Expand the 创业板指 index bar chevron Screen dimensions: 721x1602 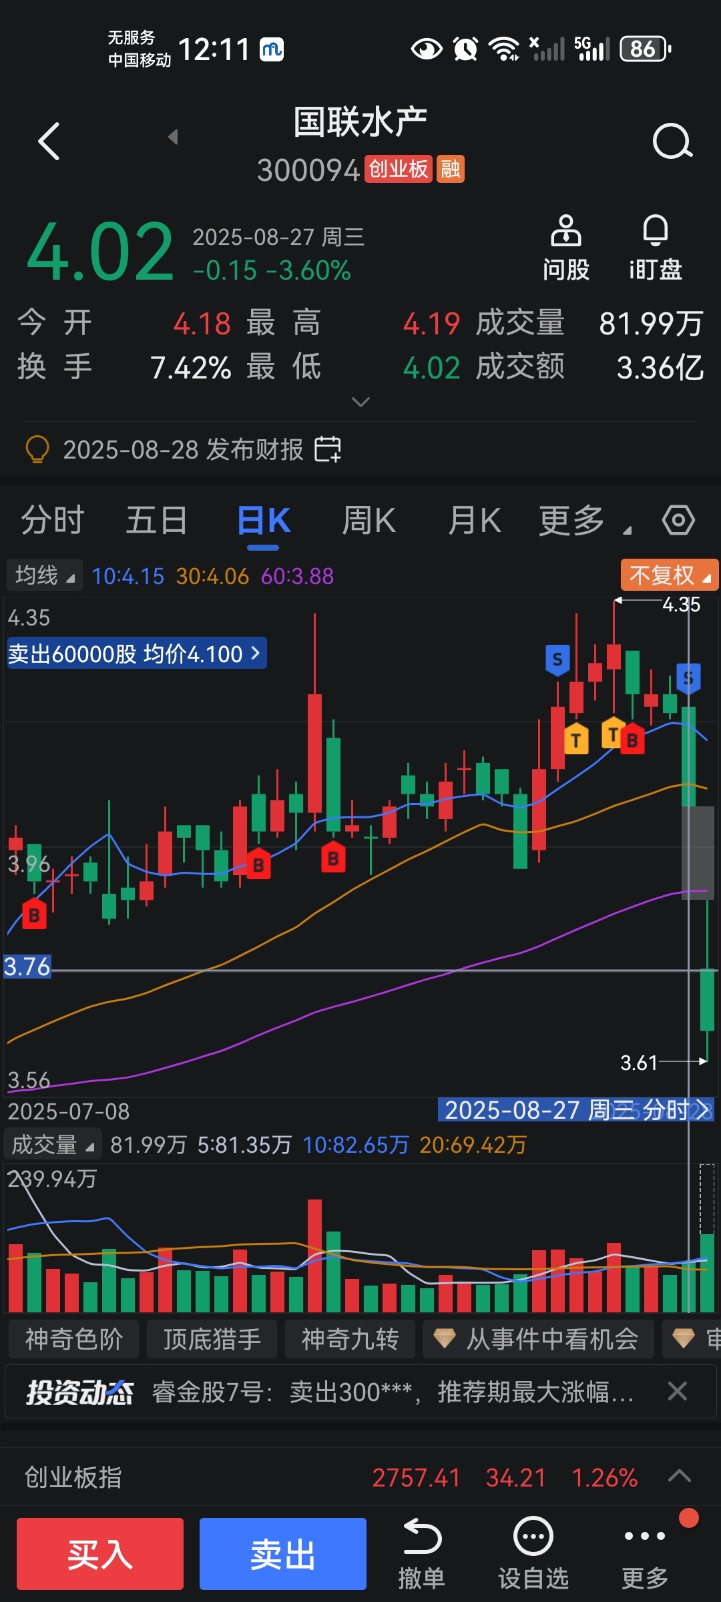pos(680,1476)
